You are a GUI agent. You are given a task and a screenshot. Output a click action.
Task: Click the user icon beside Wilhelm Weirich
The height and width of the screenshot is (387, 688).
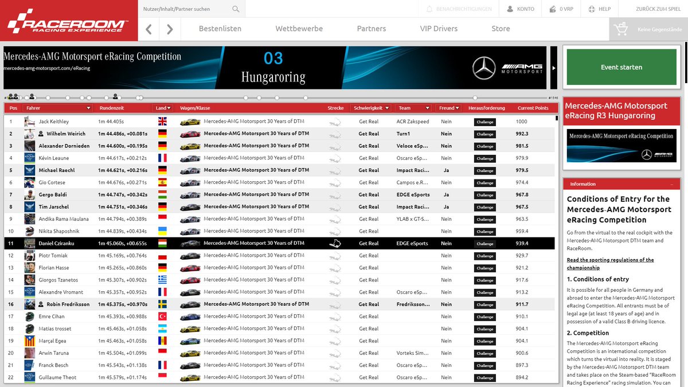(41, 134)
